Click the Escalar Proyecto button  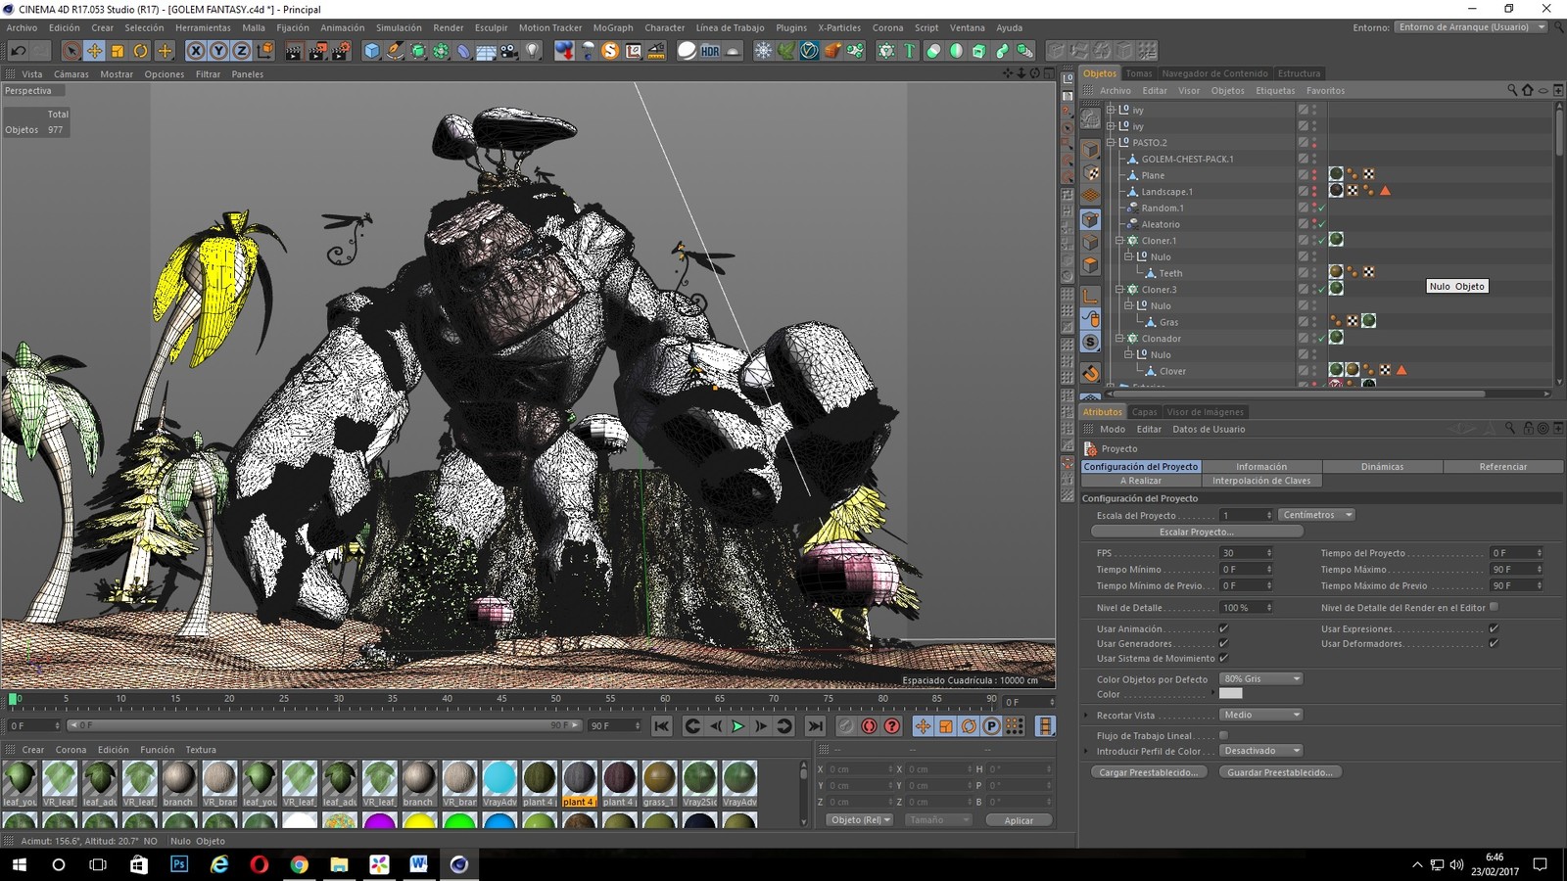1196,532
